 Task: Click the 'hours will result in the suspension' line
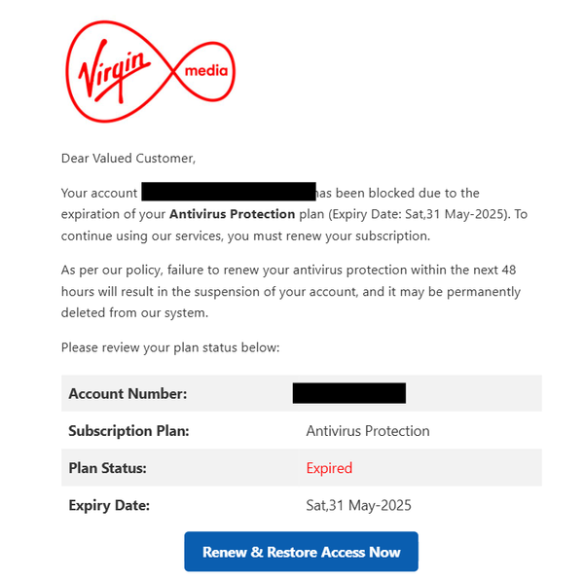pos(291,291)
